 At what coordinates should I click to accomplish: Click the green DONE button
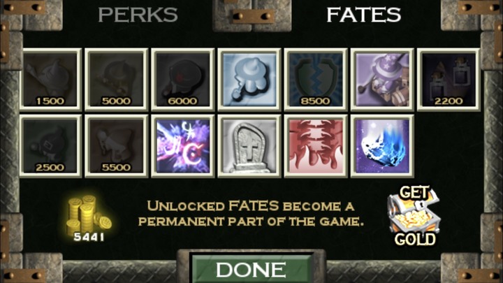click(x=251, y=269)
